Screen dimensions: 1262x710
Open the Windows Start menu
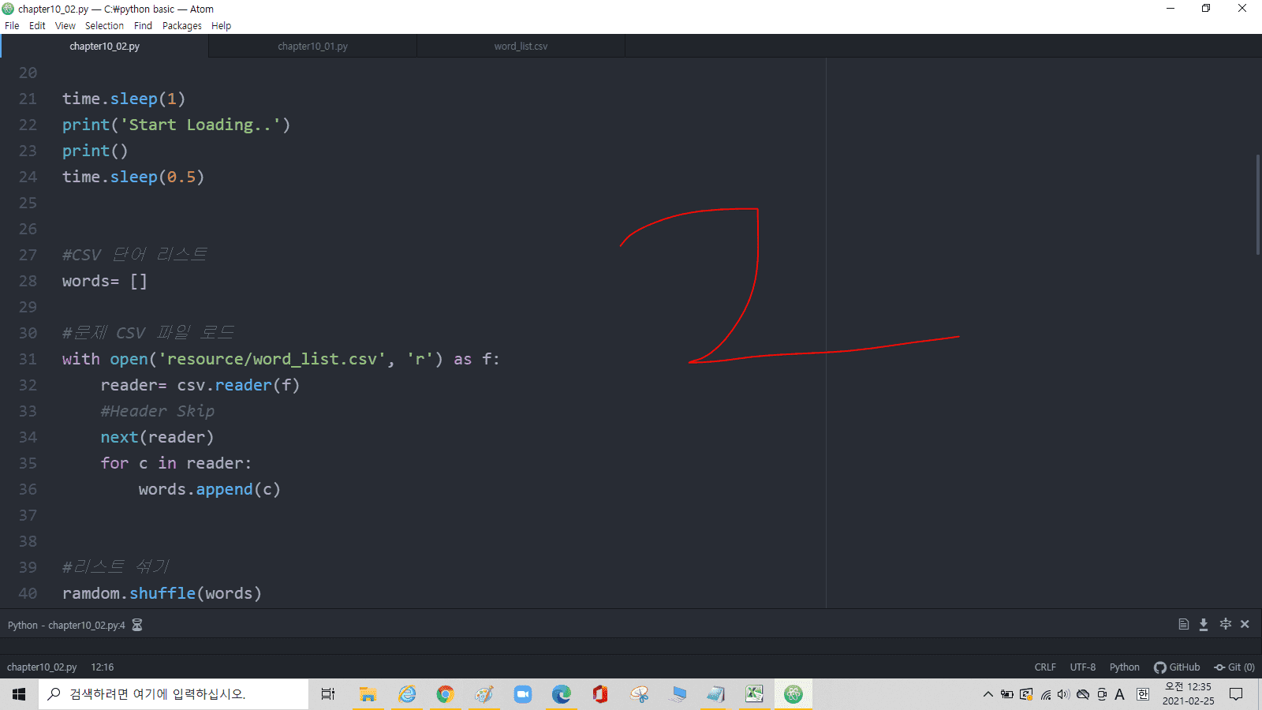pos(19,694)
